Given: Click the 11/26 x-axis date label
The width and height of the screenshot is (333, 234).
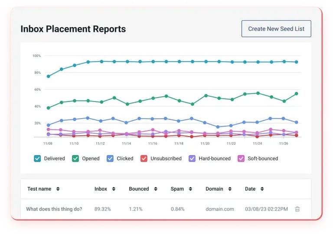Looking at the screenshot, I should 284,143.
